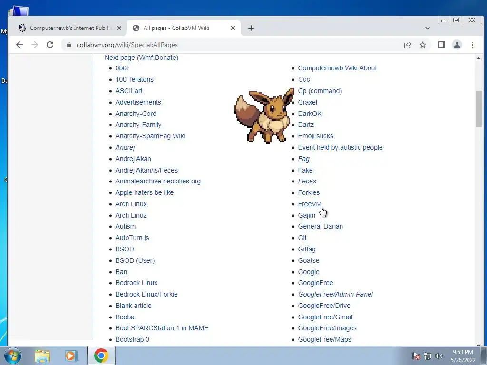The image size is (487, 365).
Task: Bookmark this page with the star
Action: (423, 45)
